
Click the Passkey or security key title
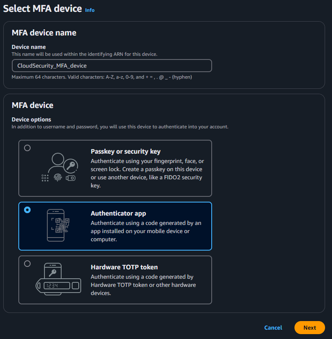click(x=126, y=151)
